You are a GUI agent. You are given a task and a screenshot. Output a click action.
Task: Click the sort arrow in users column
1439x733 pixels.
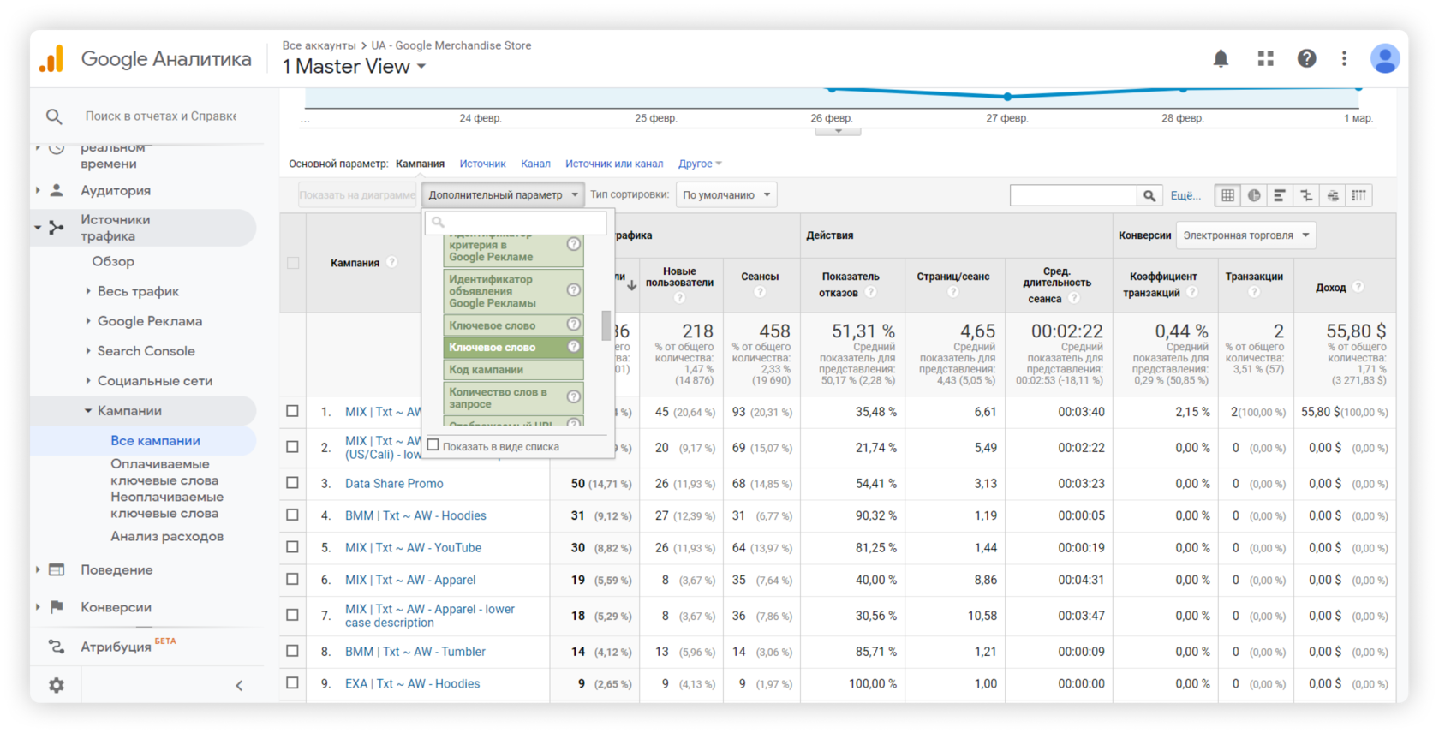coord(631,286)
